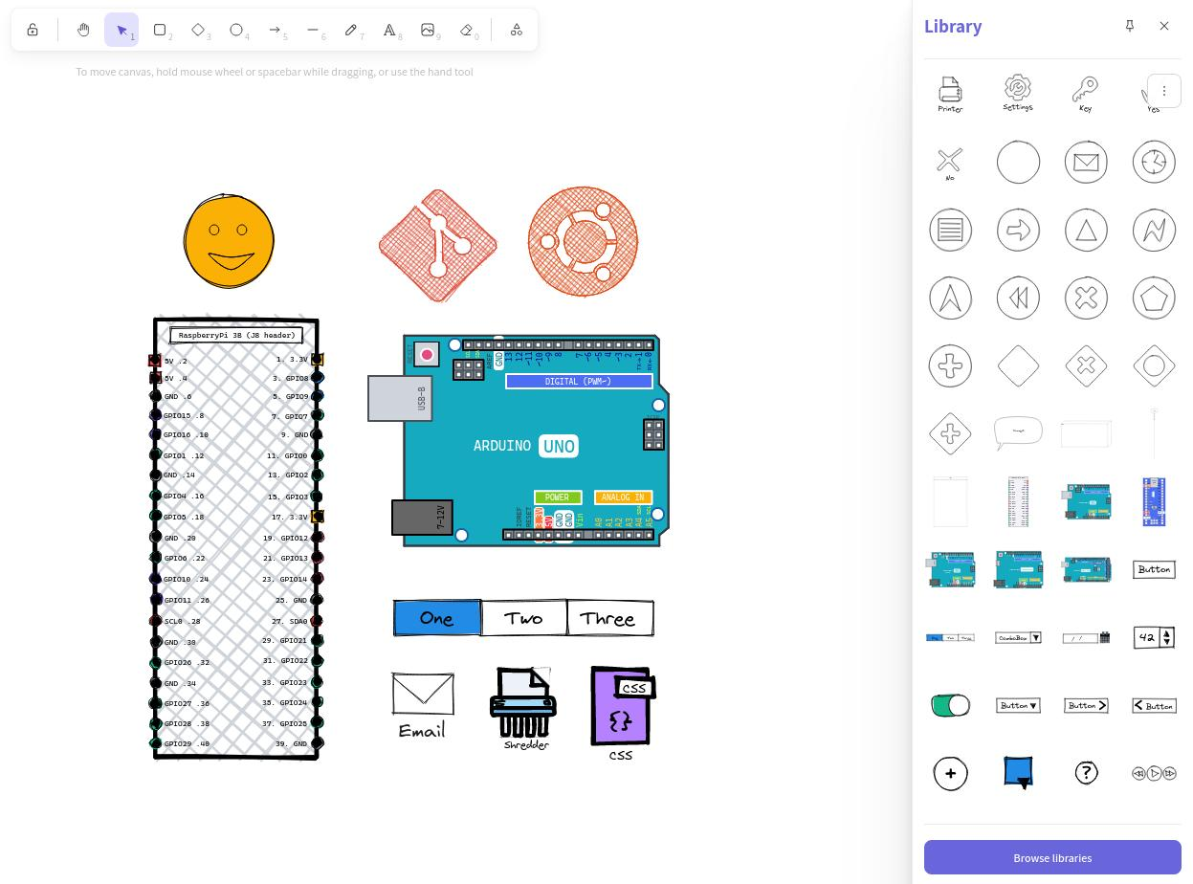Close the Library panel
The width and height of the screenshot is (1193, 884).
[x=1164, y=26]
